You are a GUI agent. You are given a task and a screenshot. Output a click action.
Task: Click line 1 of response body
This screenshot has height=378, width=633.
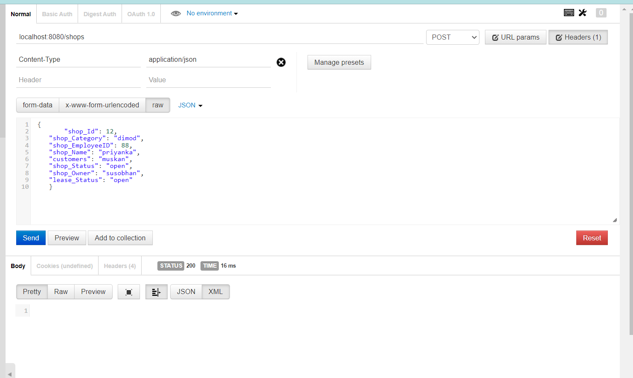click(x=26, y=311)
